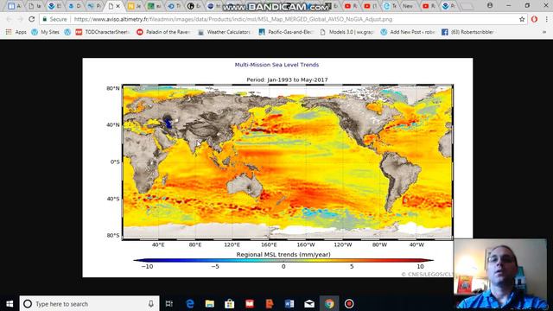Click the Chrome profile avatar icon
Screen dimensions: 553x311
click(x=490, y=6)
